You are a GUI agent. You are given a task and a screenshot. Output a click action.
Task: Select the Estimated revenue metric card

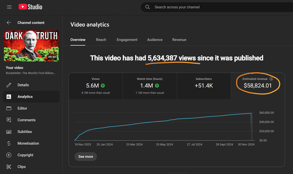click(258, 86)
